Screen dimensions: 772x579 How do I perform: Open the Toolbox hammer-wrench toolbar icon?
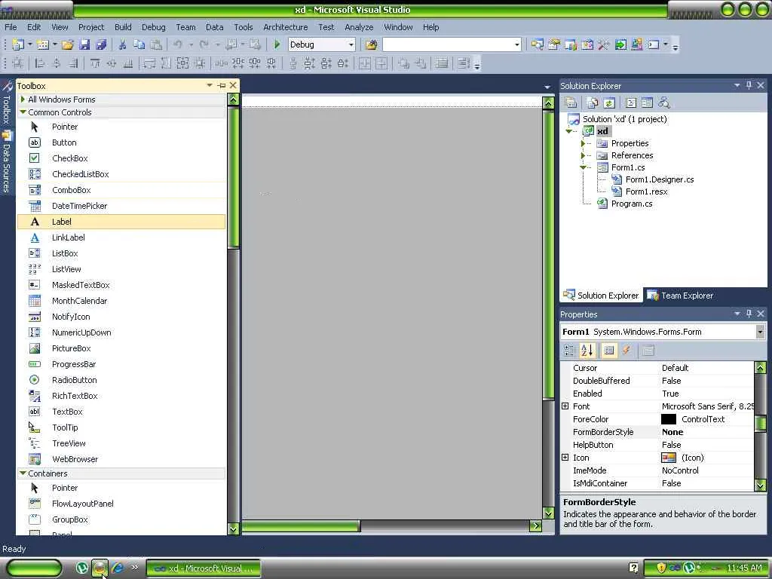click(604, 44)
